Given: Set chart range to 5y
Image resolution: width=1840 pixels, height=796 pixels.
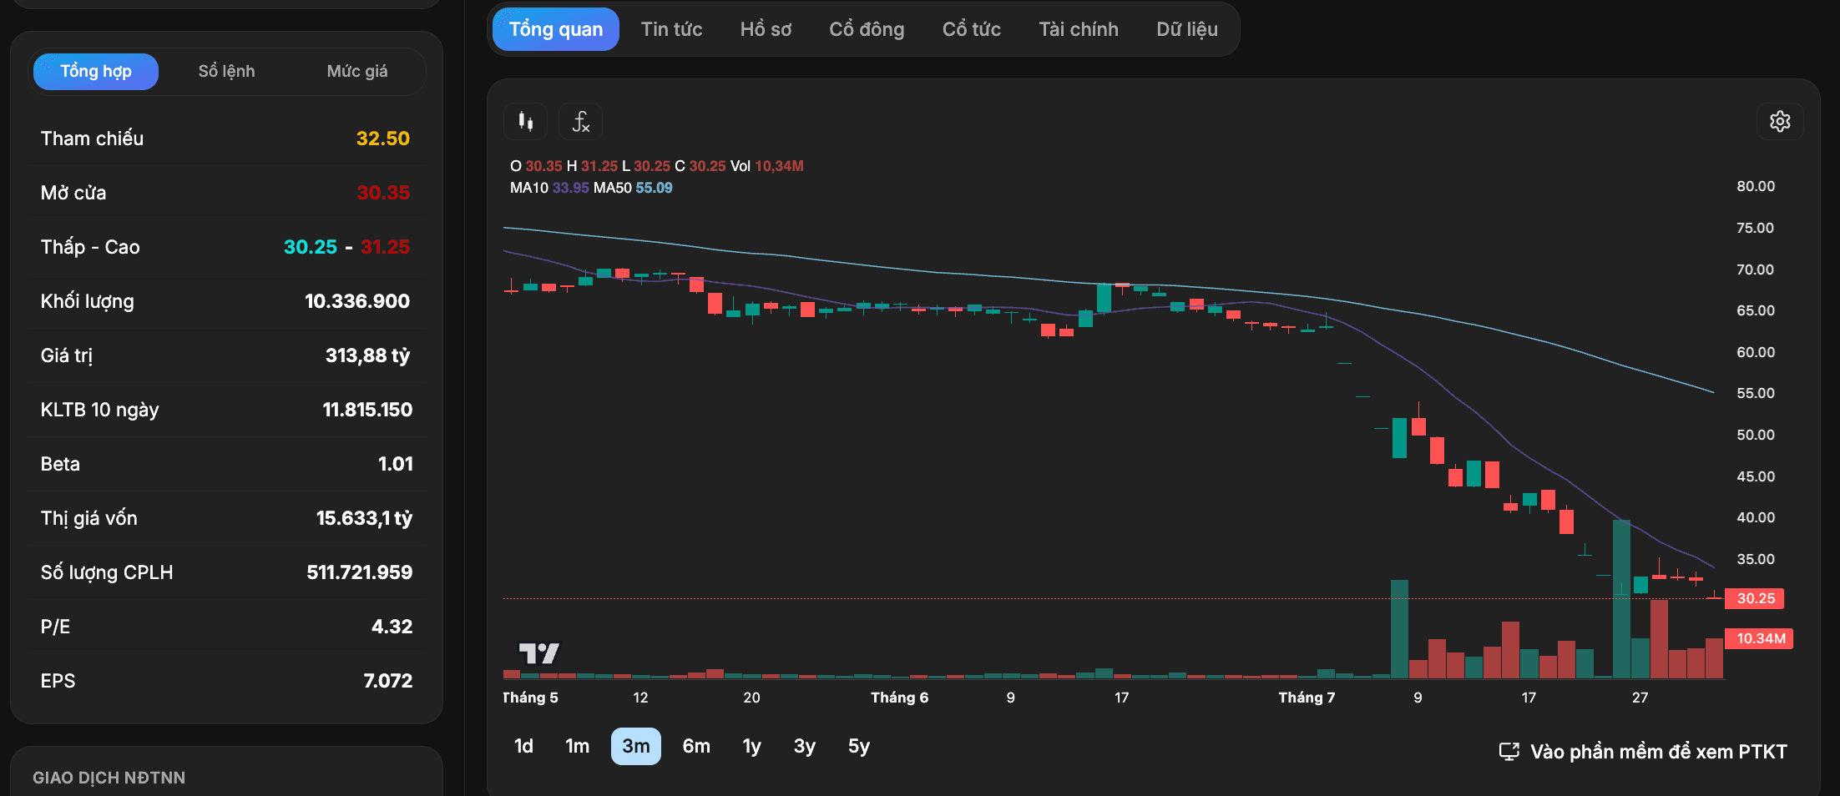Looking at the screenshot, I should coord(859,746).
